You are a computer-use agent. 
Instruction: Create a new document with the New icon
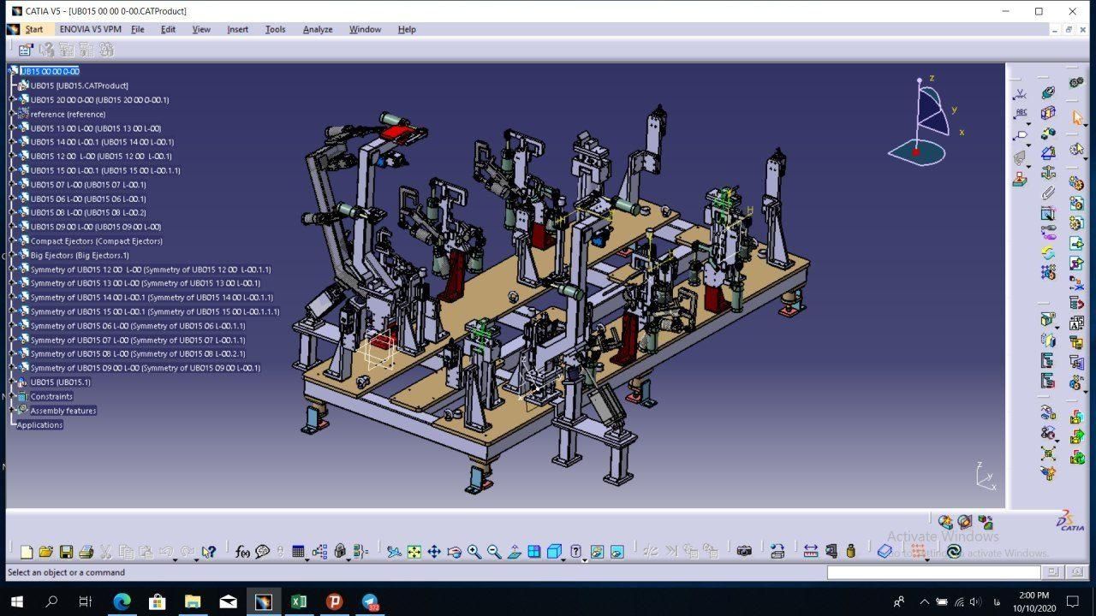pyautogui.click(x=27, y=552)
